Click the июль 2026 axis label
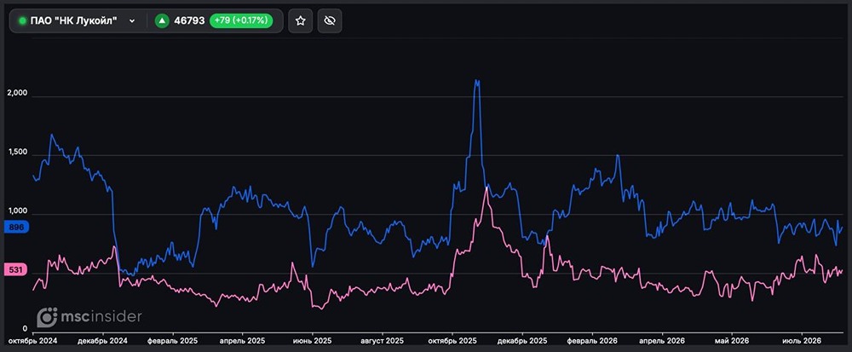The width and height of the screenshot is (852, 352). point(801,341)
